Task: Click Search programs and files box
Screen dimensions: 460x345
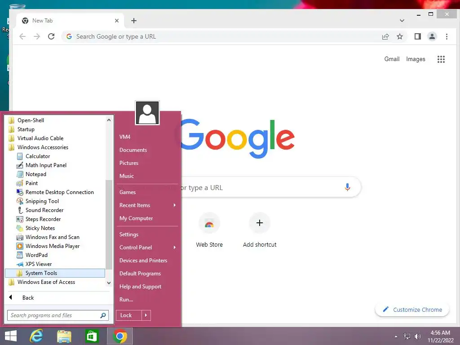Action: 58,315
